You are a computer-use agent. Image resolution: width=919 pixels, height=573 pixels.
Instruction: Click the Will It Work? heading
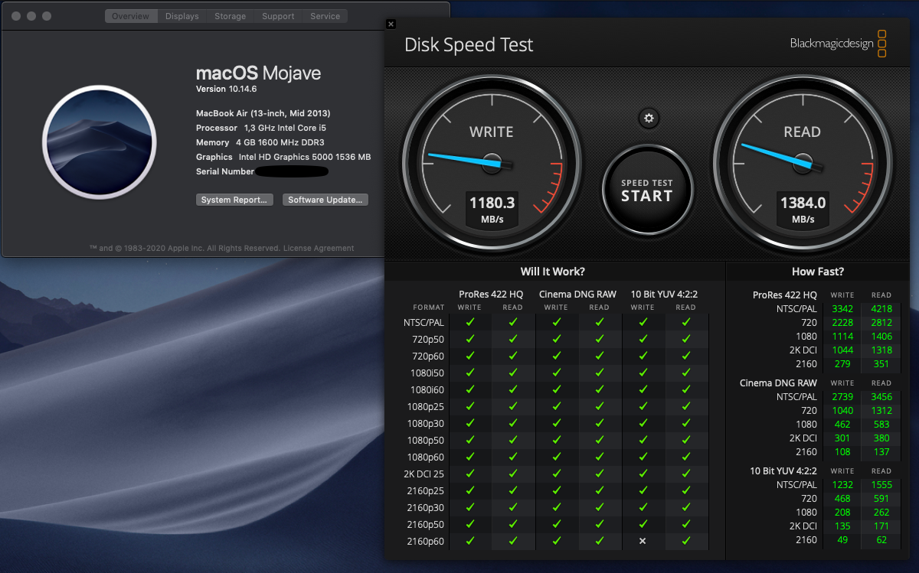[x=553, y=272]
